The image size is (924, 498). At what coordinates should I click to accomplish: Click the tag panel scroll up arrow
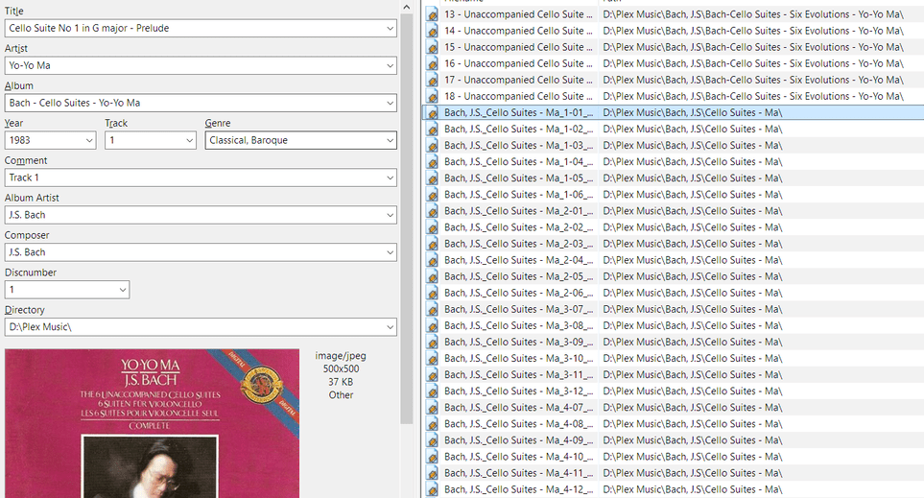pos(406,7)
